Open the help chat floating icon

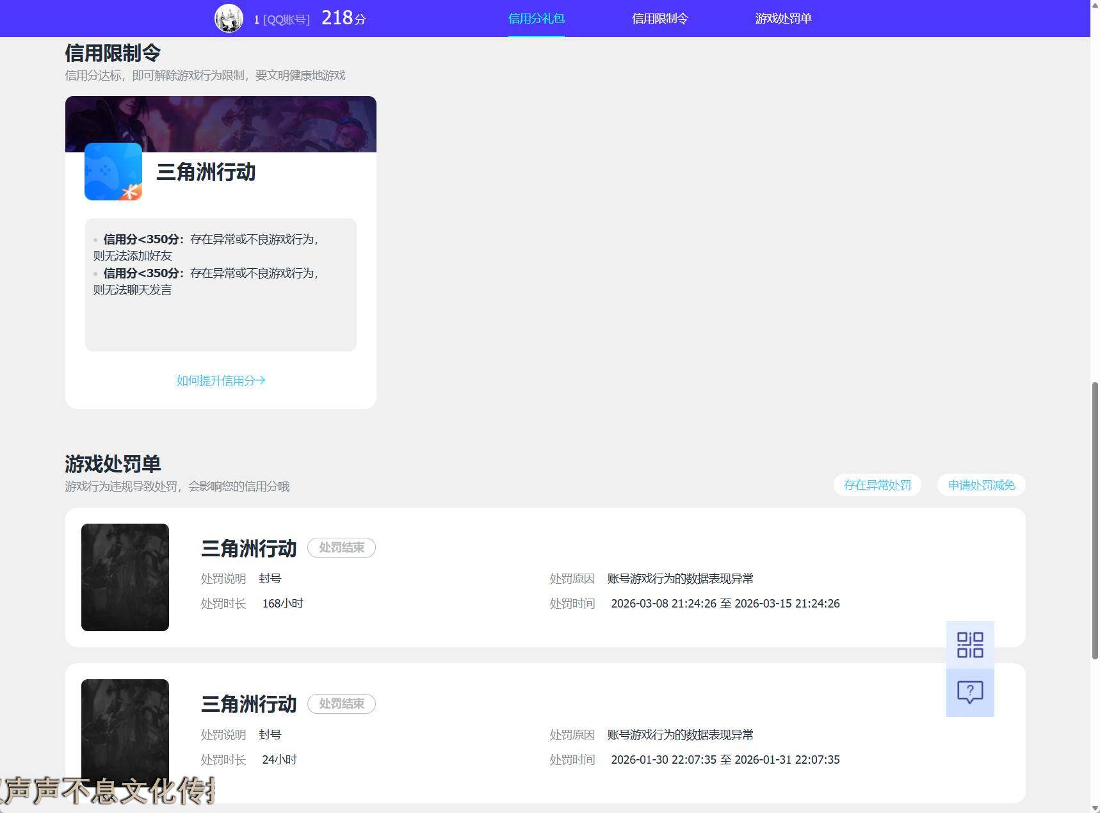click(970, 693)
